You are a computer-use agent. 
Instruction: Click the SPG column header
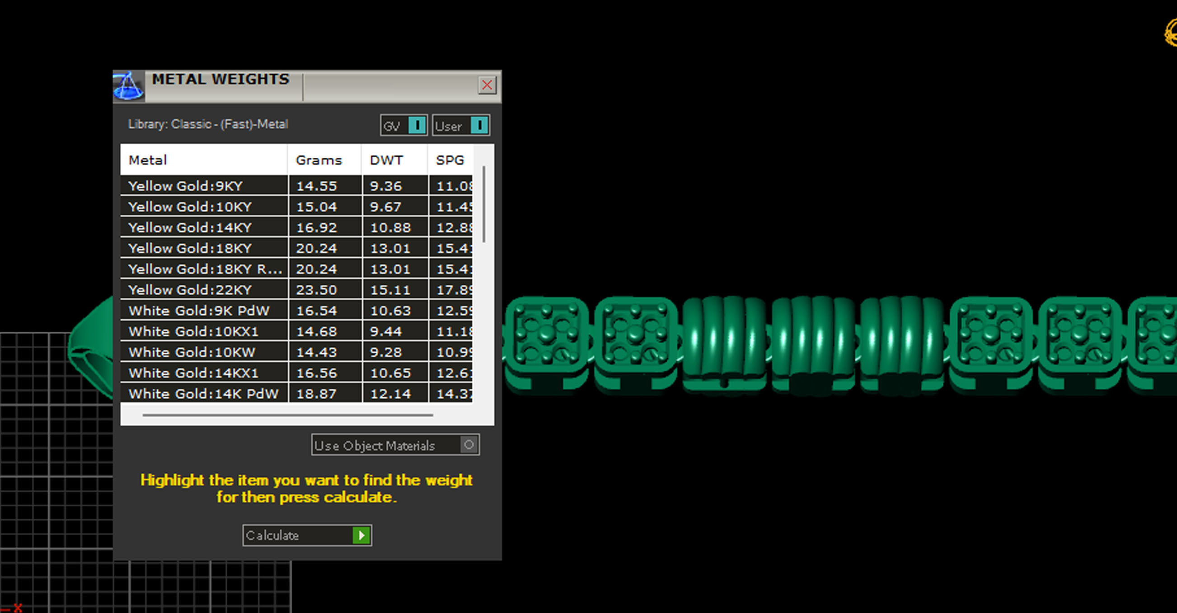450,160
